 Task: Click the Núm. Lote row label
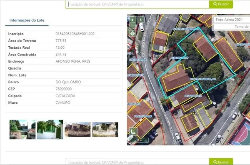pos(17,75)
